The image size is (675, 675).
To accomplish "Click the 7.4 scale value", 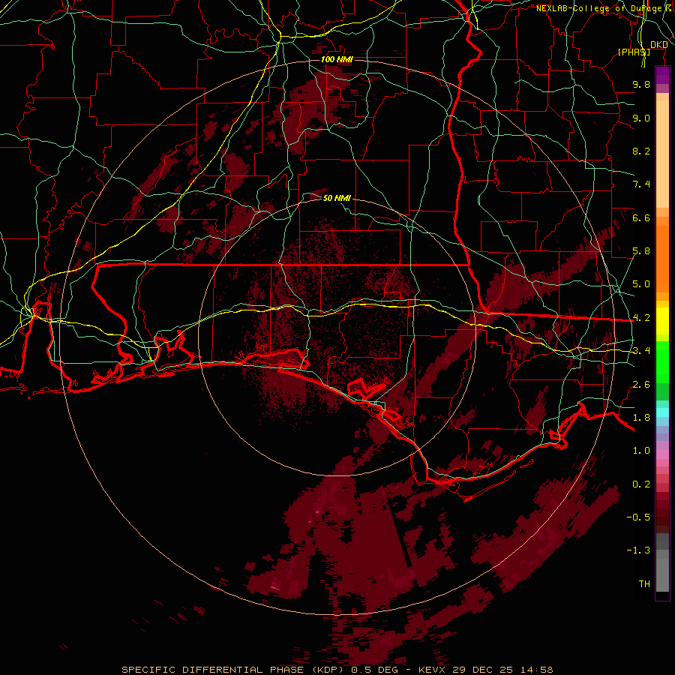I will [641, 184].
